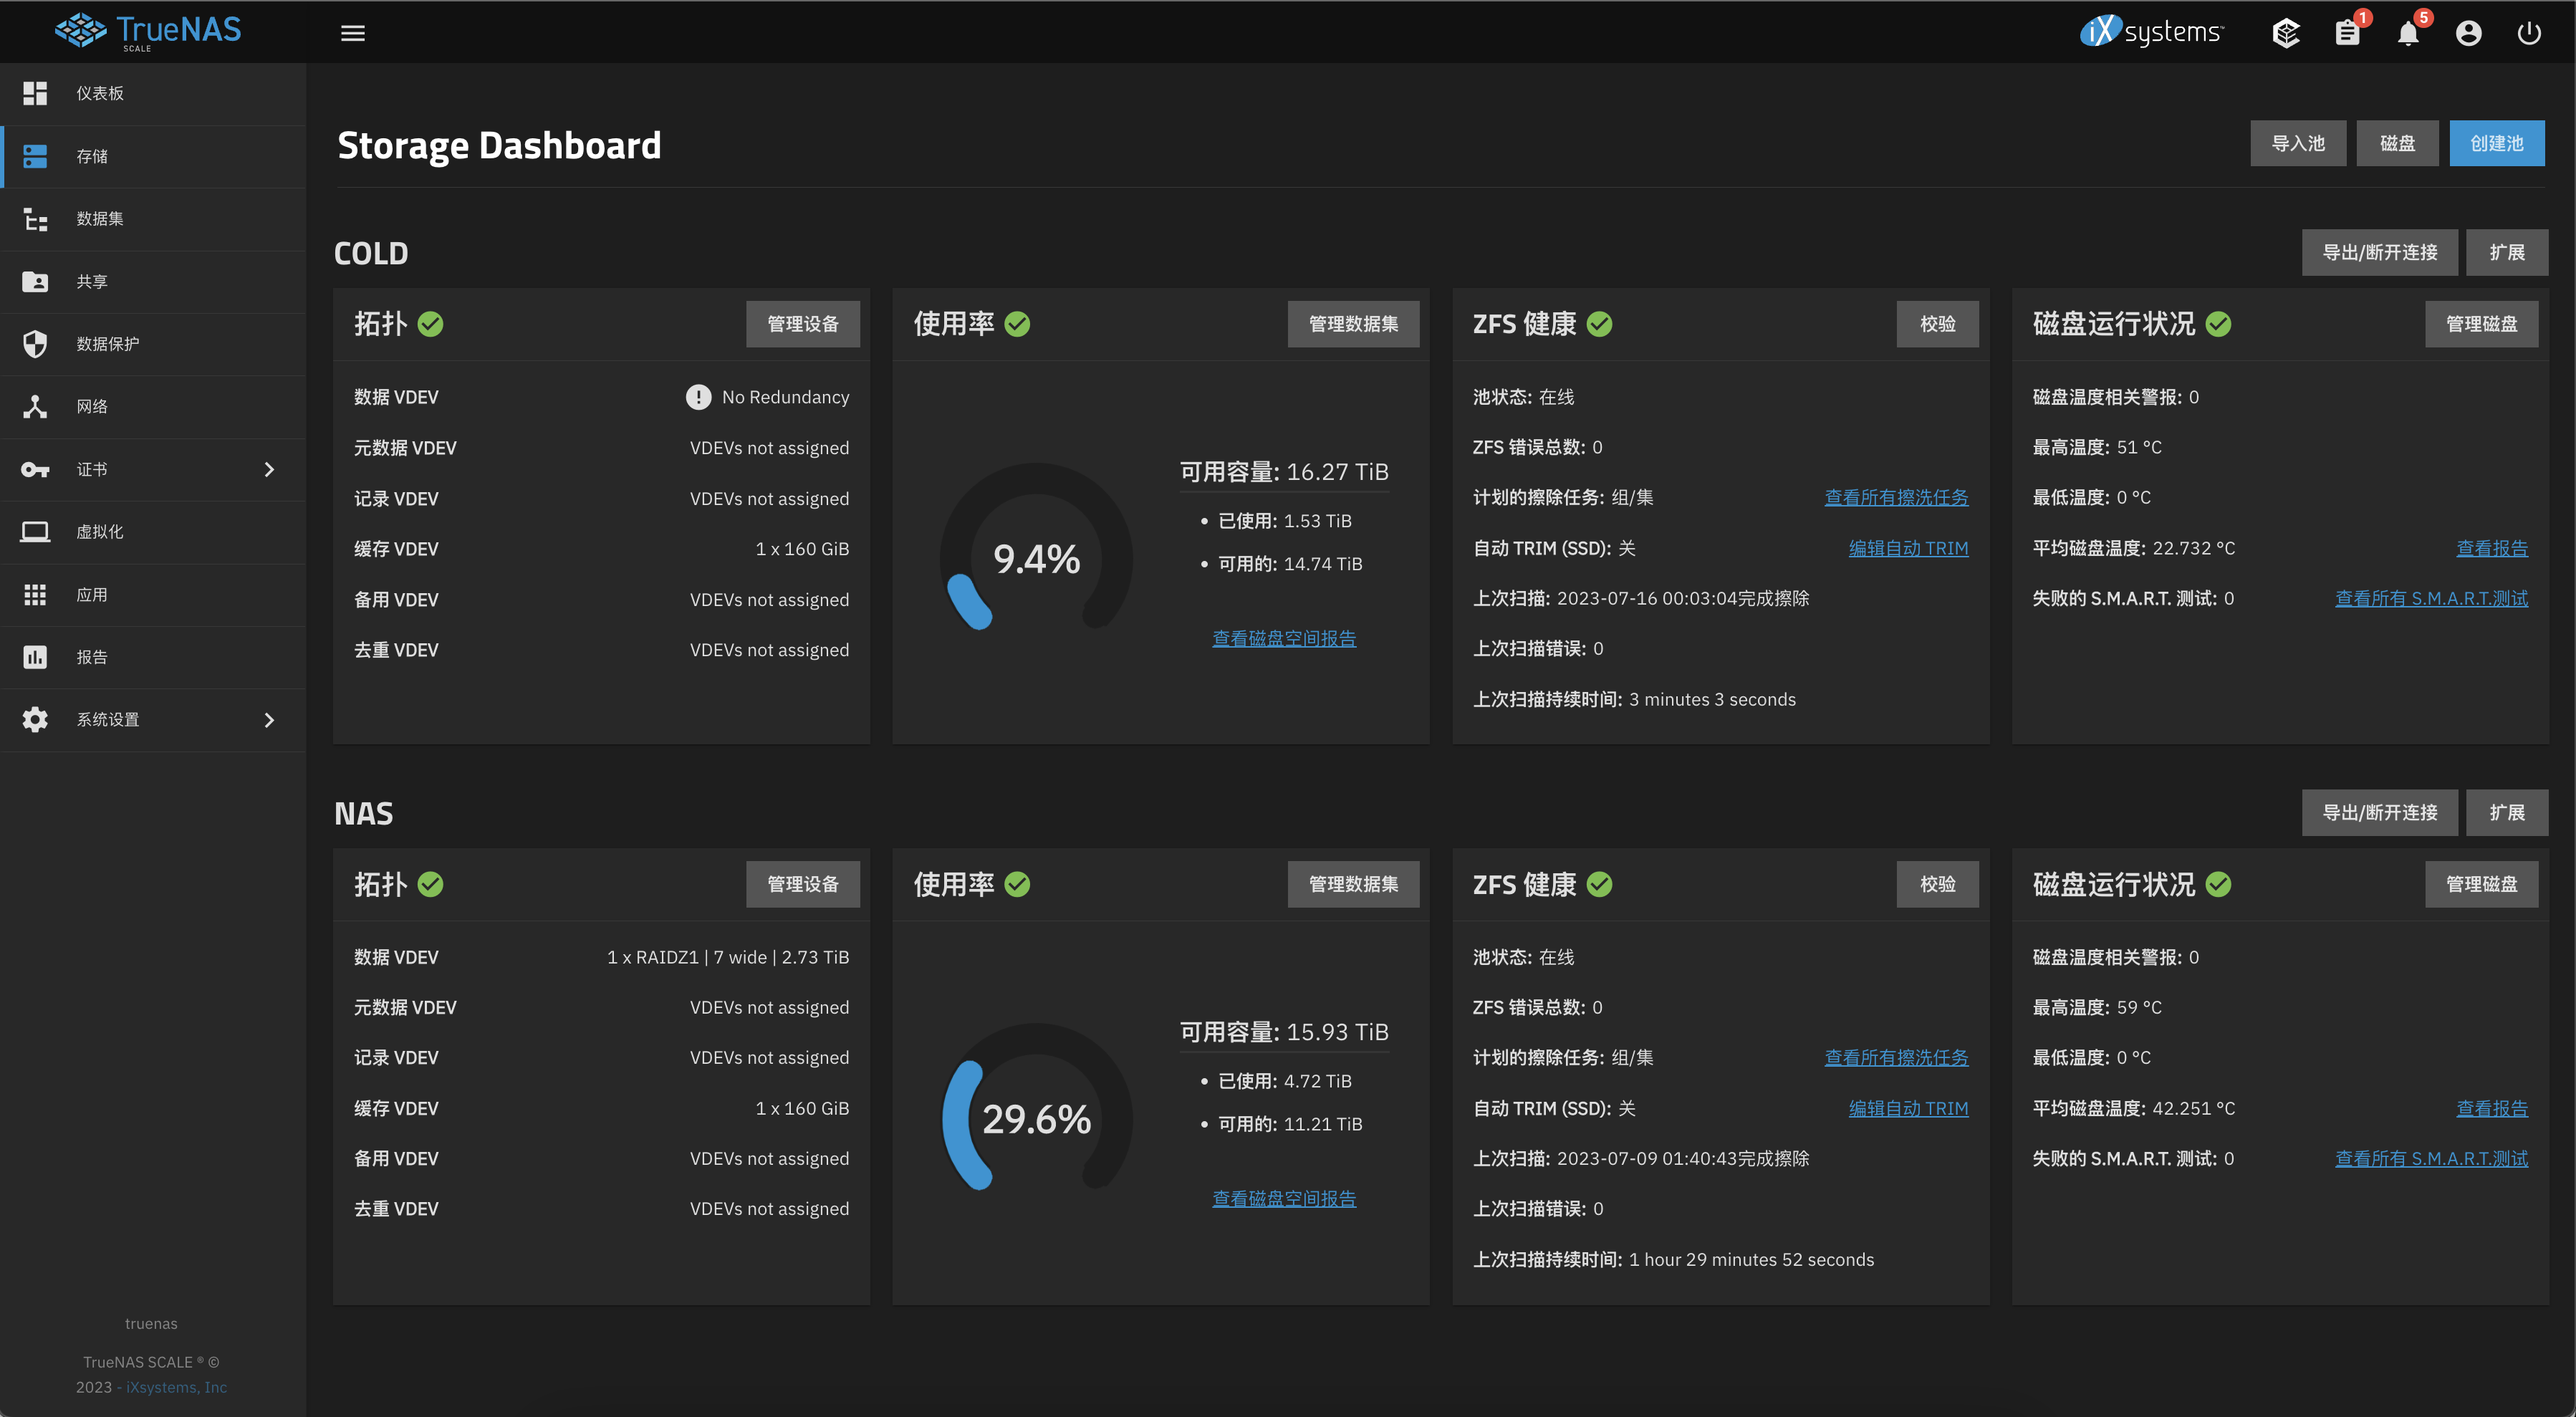Click NAS ZFS health green check icon

1599,884
